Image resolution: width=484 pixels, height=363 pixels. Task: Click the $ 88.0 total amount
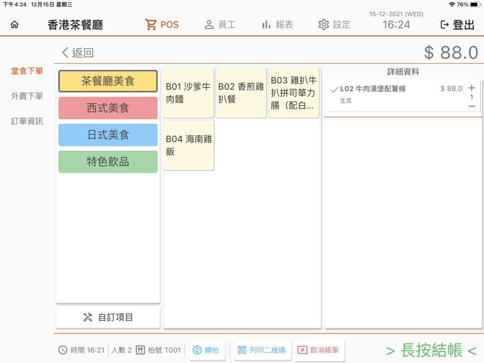(451, 52)
